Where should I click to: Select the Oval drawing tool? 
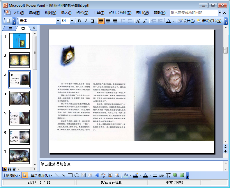[77, 175]
